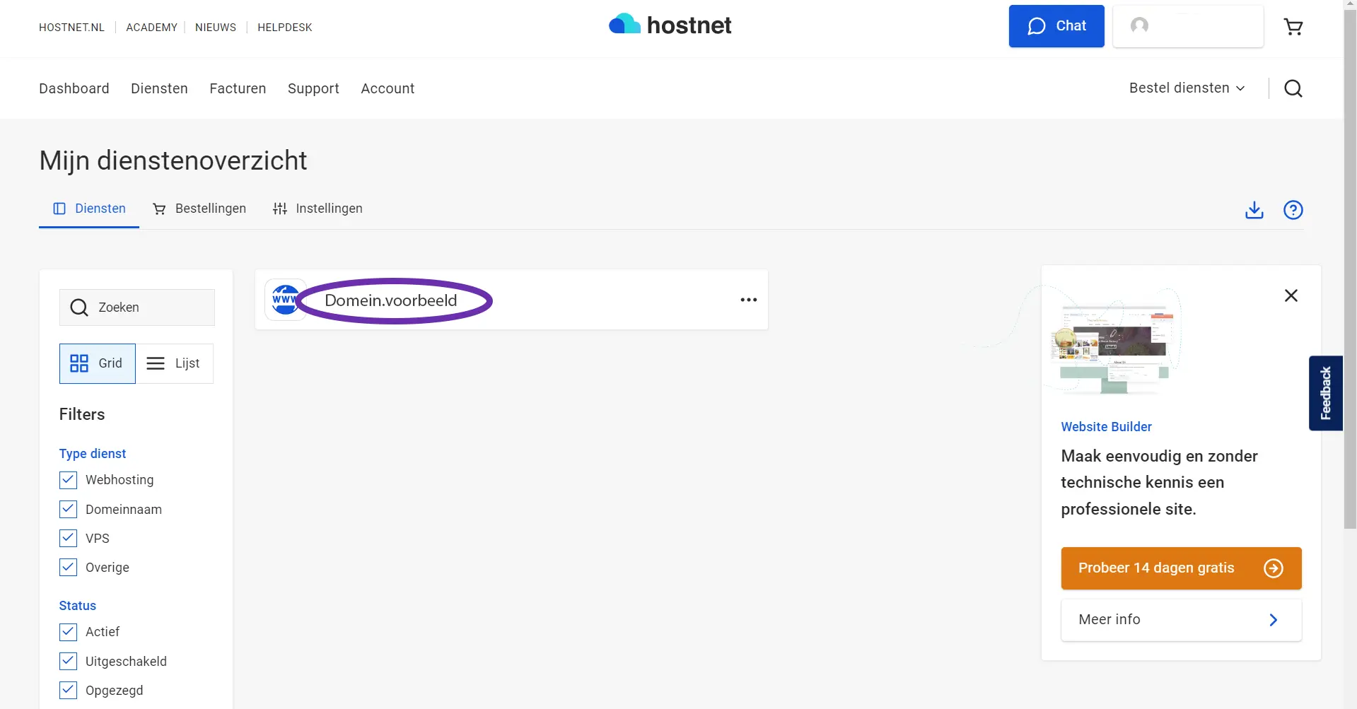Click the www globe domain icon
This screenshot has width=1357, height=709.
click(x=285, y=300)
